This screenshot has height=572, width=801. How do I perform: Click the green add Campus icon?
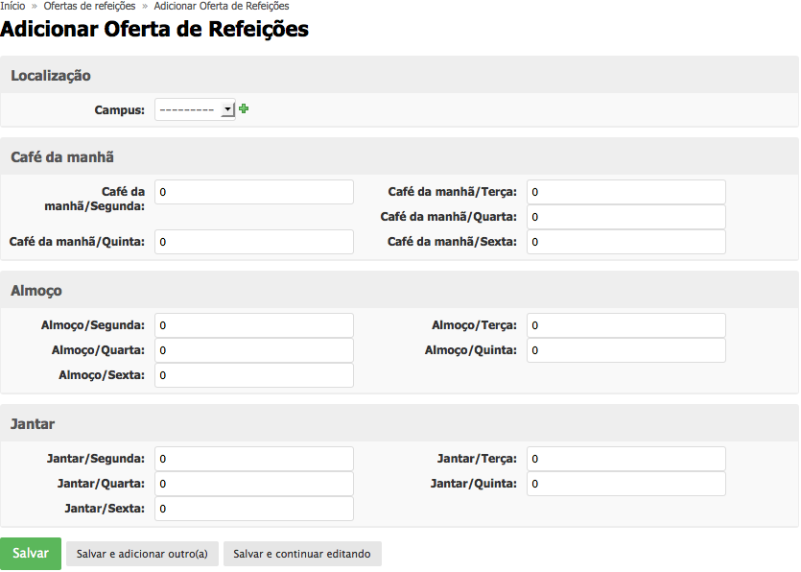click(x=243, y=108)
